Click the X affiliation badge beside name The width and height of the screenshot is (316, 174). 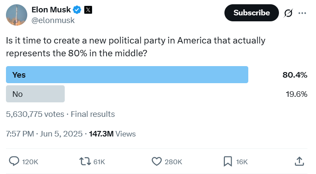point(88,10)
